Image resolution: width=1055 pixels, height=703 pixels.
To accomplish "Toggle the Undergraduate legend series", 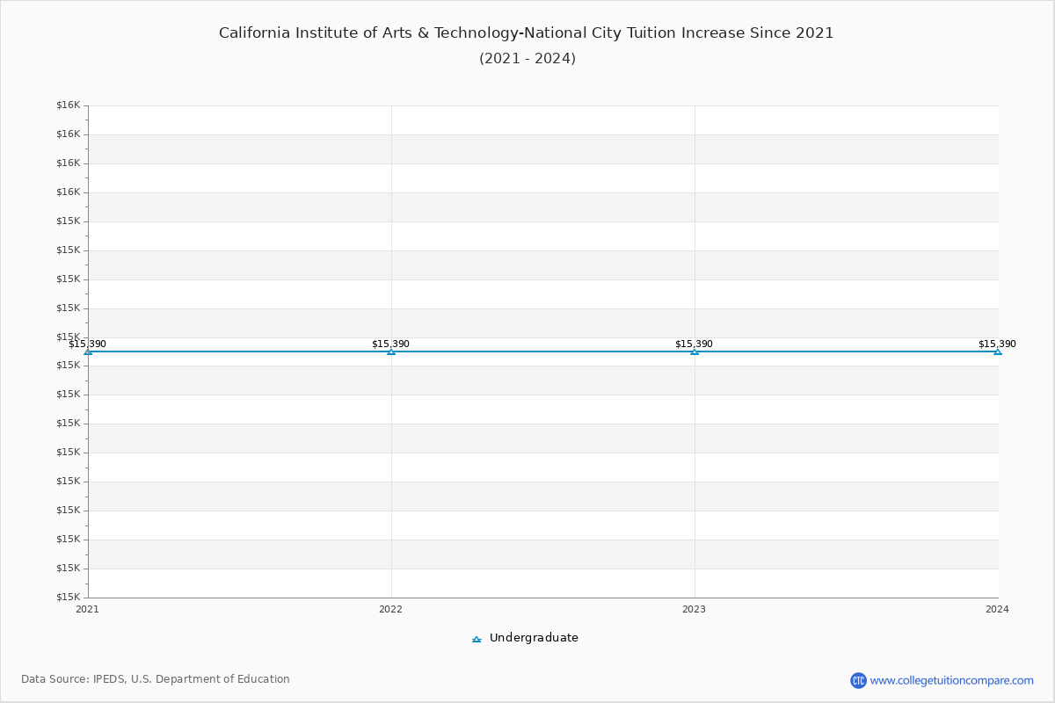I will pyautogui.click(x=525, y=638).
